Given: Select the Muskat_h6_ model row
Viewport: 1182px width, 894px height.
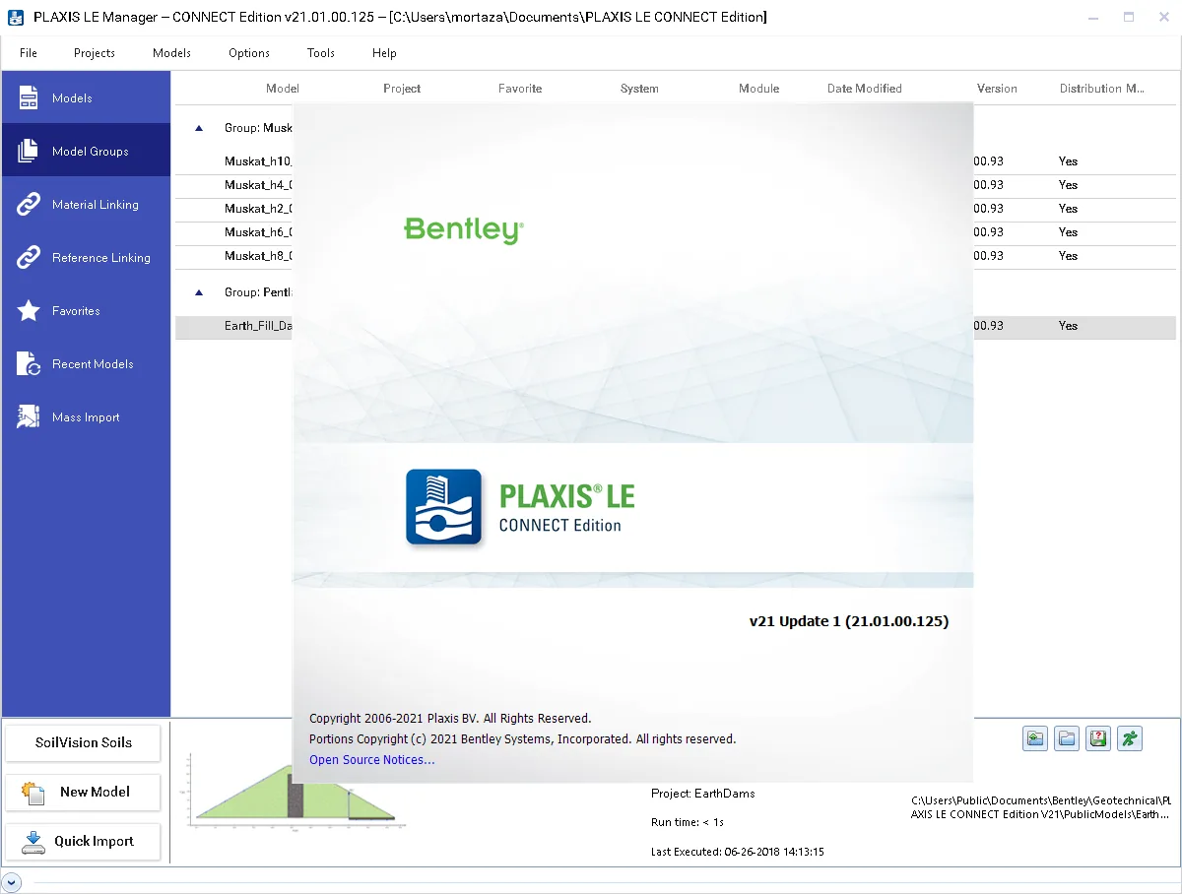Looking at the screenshot, I should 675,232.
